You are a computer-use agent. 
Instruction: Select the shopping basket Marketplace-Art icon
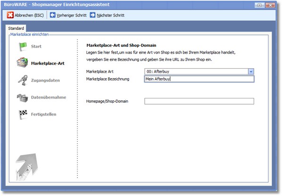(x=22, y=63)
